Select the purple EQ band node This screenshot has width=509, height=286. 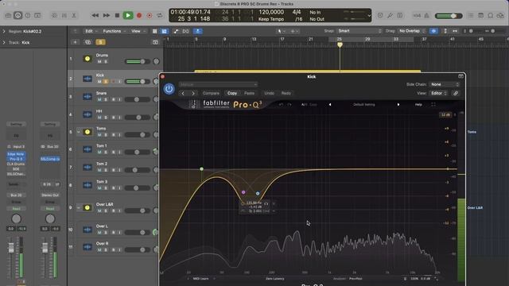point(243,192)
